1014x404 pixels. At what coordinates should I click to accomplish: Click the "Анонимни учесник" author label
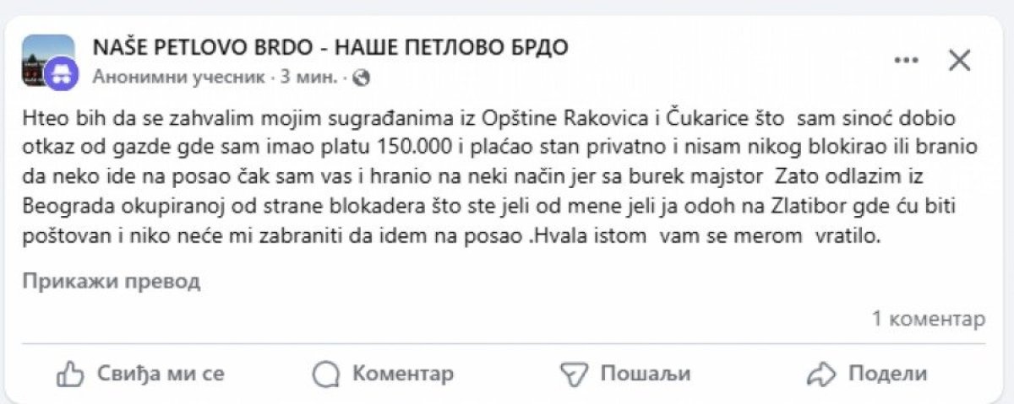pos(180,78)
